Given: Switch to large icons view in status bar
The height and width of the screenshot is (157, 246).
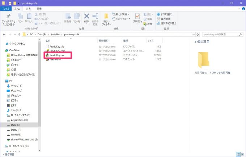Looking at the screenshot, I should [243, 154].
